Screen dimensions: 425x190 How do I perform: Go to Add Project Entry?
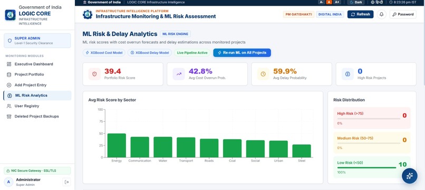(37, 85)
